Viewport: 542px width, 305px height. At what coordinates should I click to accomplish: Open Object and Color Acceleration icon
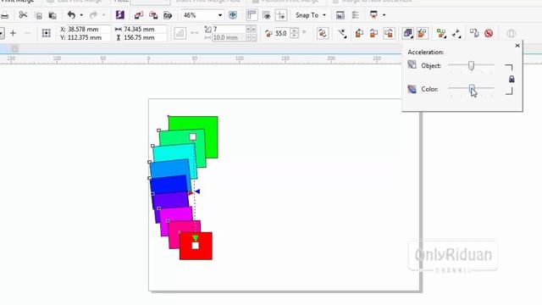tap(408, 33)
